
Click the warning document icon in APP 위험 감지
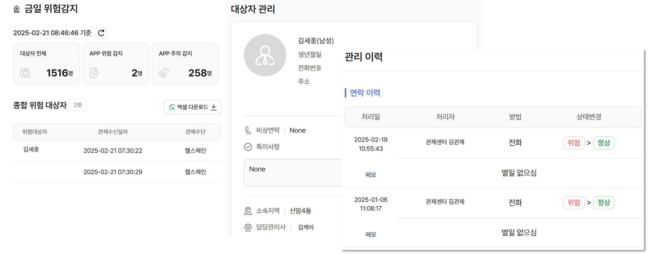pos(94,73)
